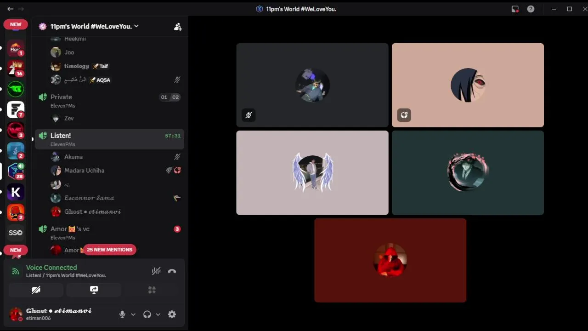Focus the teal dark-suit avatar tile

point(468,173)
